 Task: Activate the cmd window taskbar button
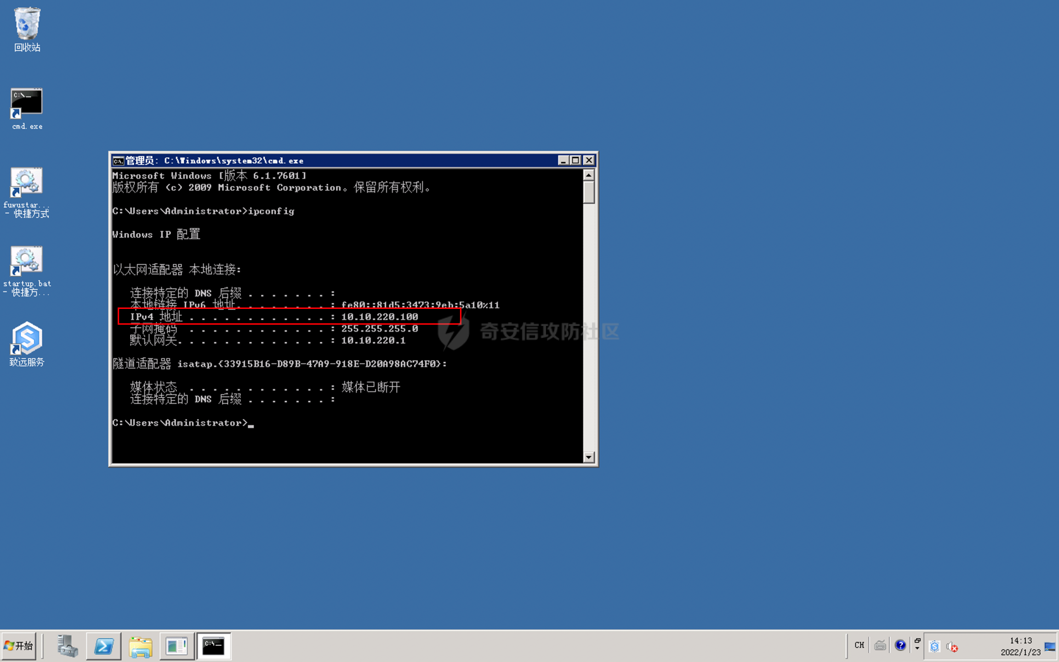214,646
